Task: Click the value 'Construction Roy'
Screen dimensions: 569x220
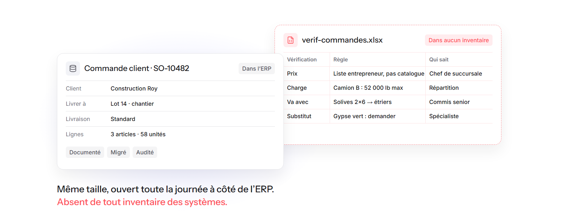Action: tap(134, 88)
